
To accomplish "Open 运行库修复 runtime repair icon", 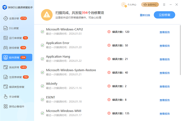I will 6,38.
